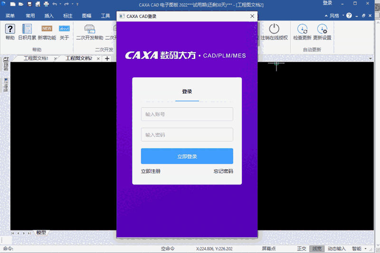Click the 立即登录 button
This screenshot has width=380, height=253.
point(187,156)
